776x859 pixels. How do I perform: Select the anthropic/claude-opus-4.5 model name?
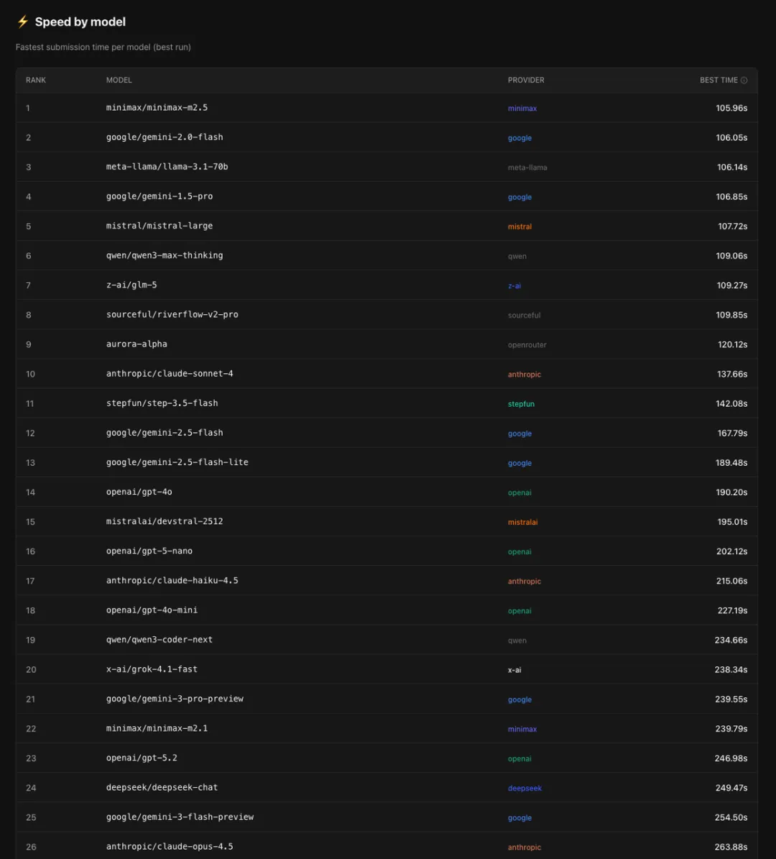point(170,847)
